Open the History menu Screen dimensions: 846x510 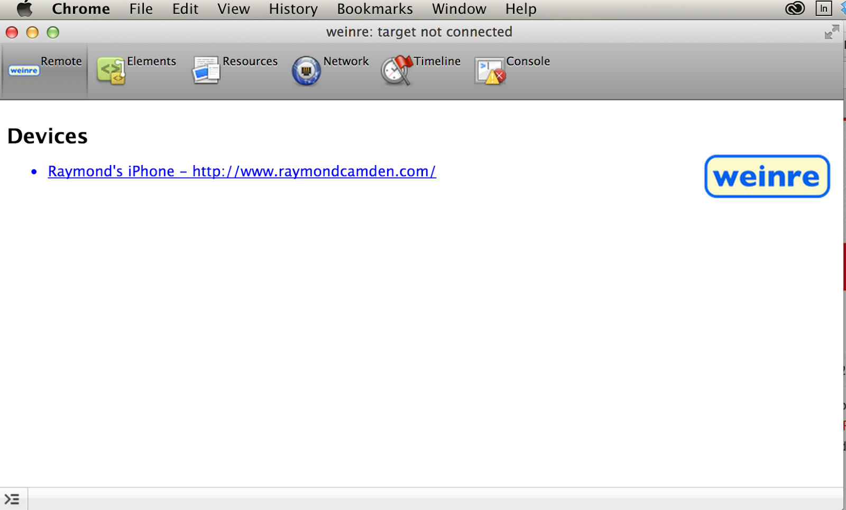tap(293, 9)
